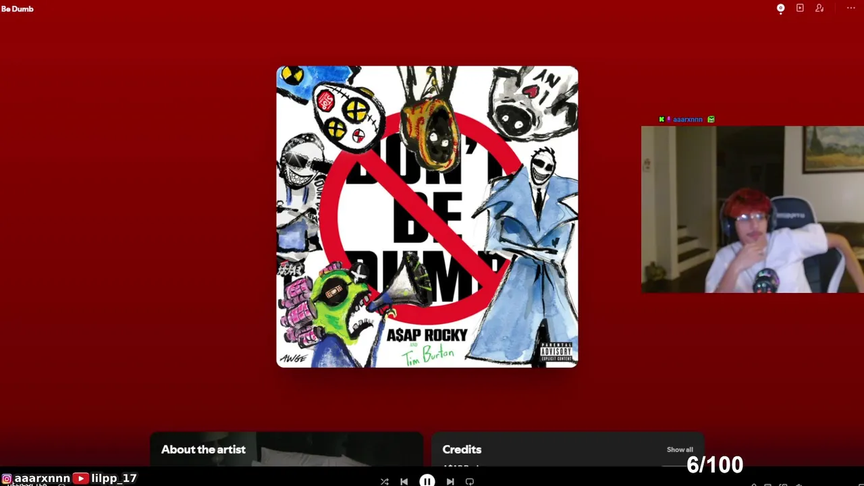
Task: Click the Don't Be Dumb album cover
Action: coord(427,217)
